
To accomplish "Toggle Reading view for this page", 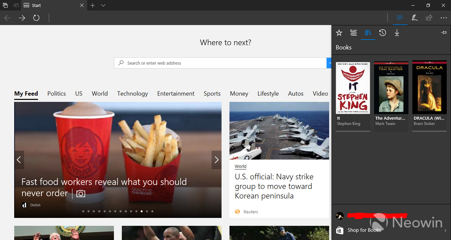I will click(x=400, y=18).
